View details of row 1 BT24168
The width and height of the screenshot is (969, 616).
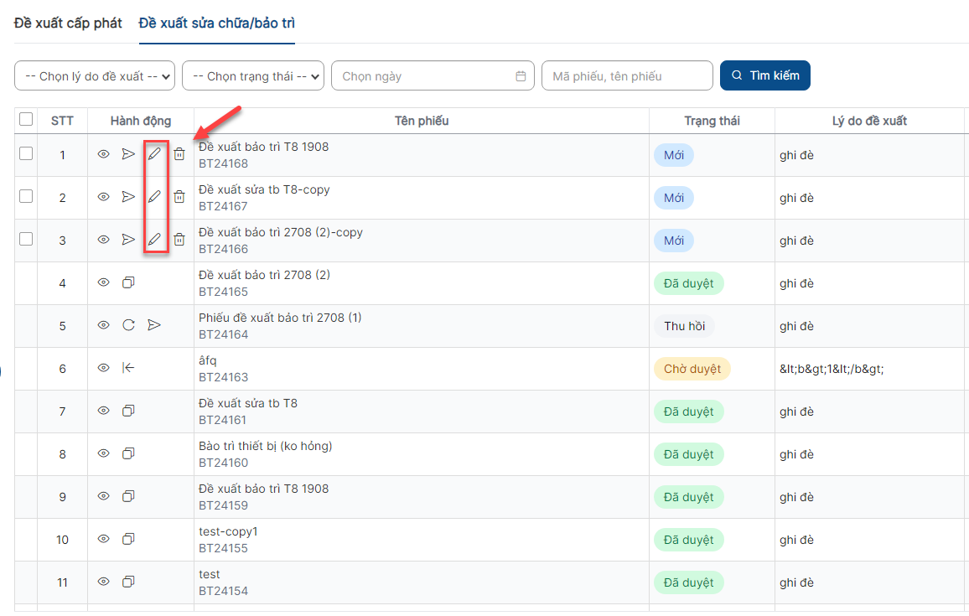(103, 154)
